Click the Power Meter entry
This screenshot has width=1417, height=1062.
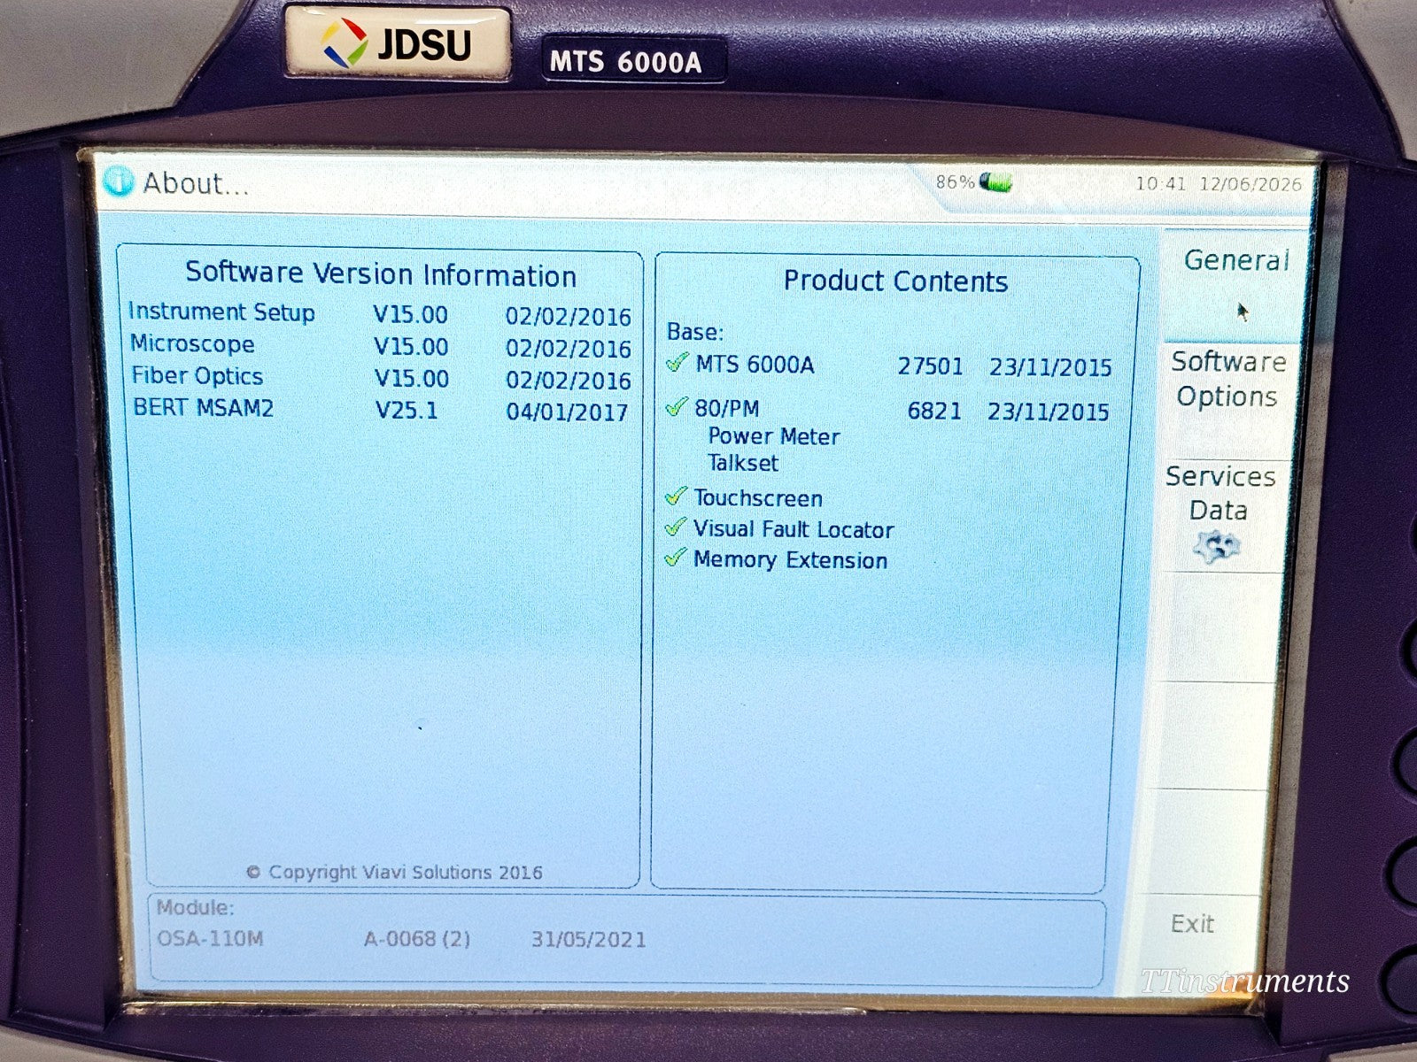tap(773, 436)
